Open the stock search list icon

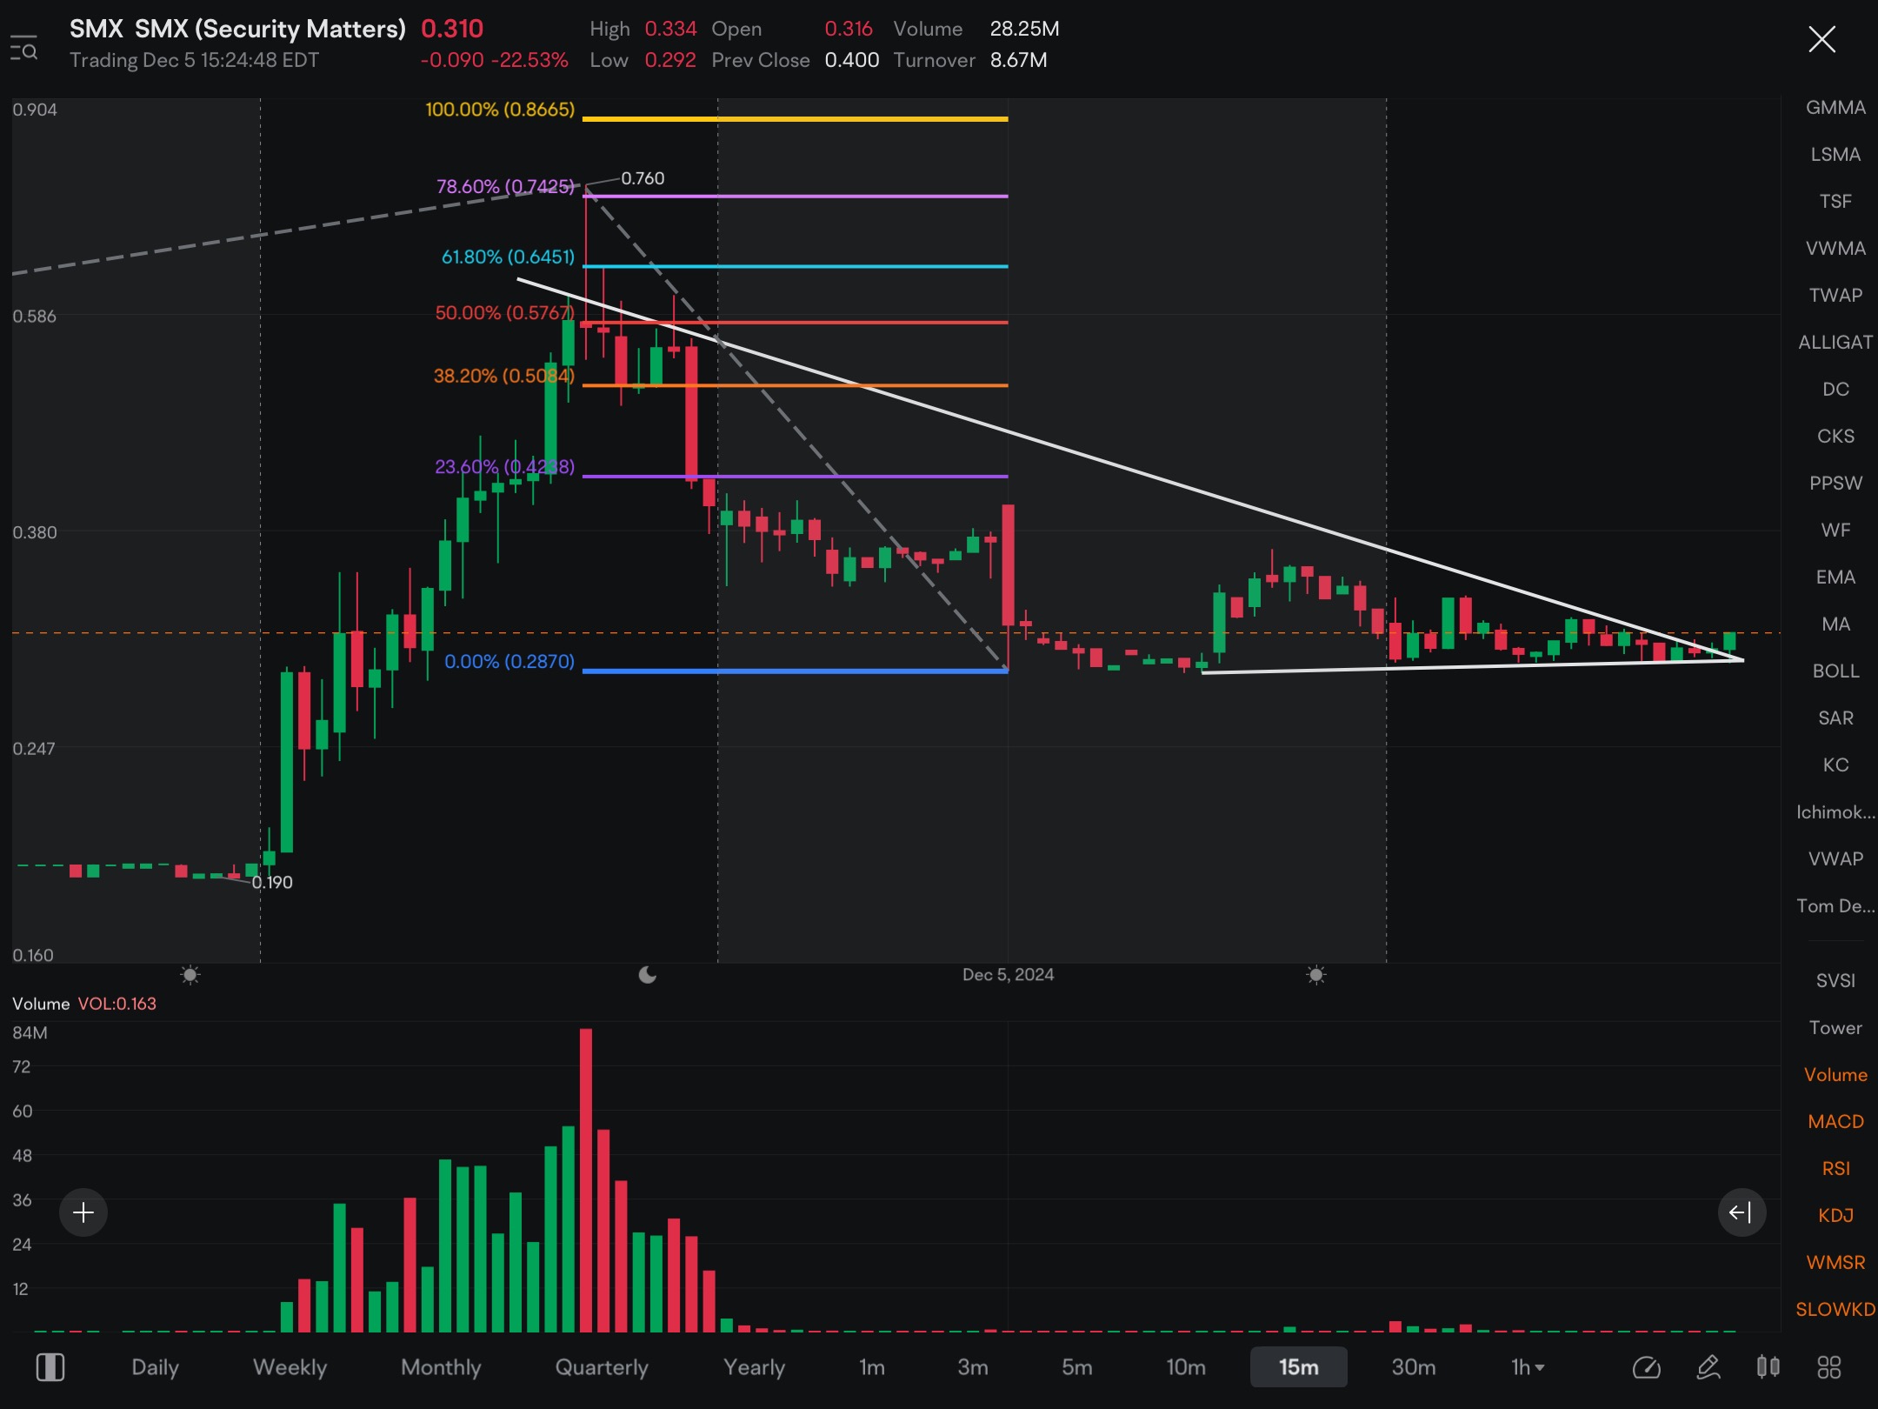[23, 49]
